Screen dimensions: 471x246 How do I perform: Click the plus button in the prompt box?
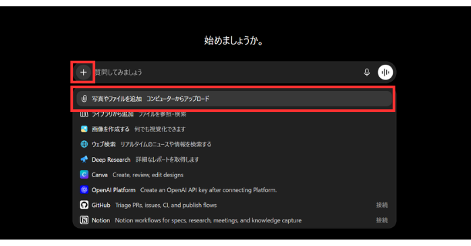point(83,72)
